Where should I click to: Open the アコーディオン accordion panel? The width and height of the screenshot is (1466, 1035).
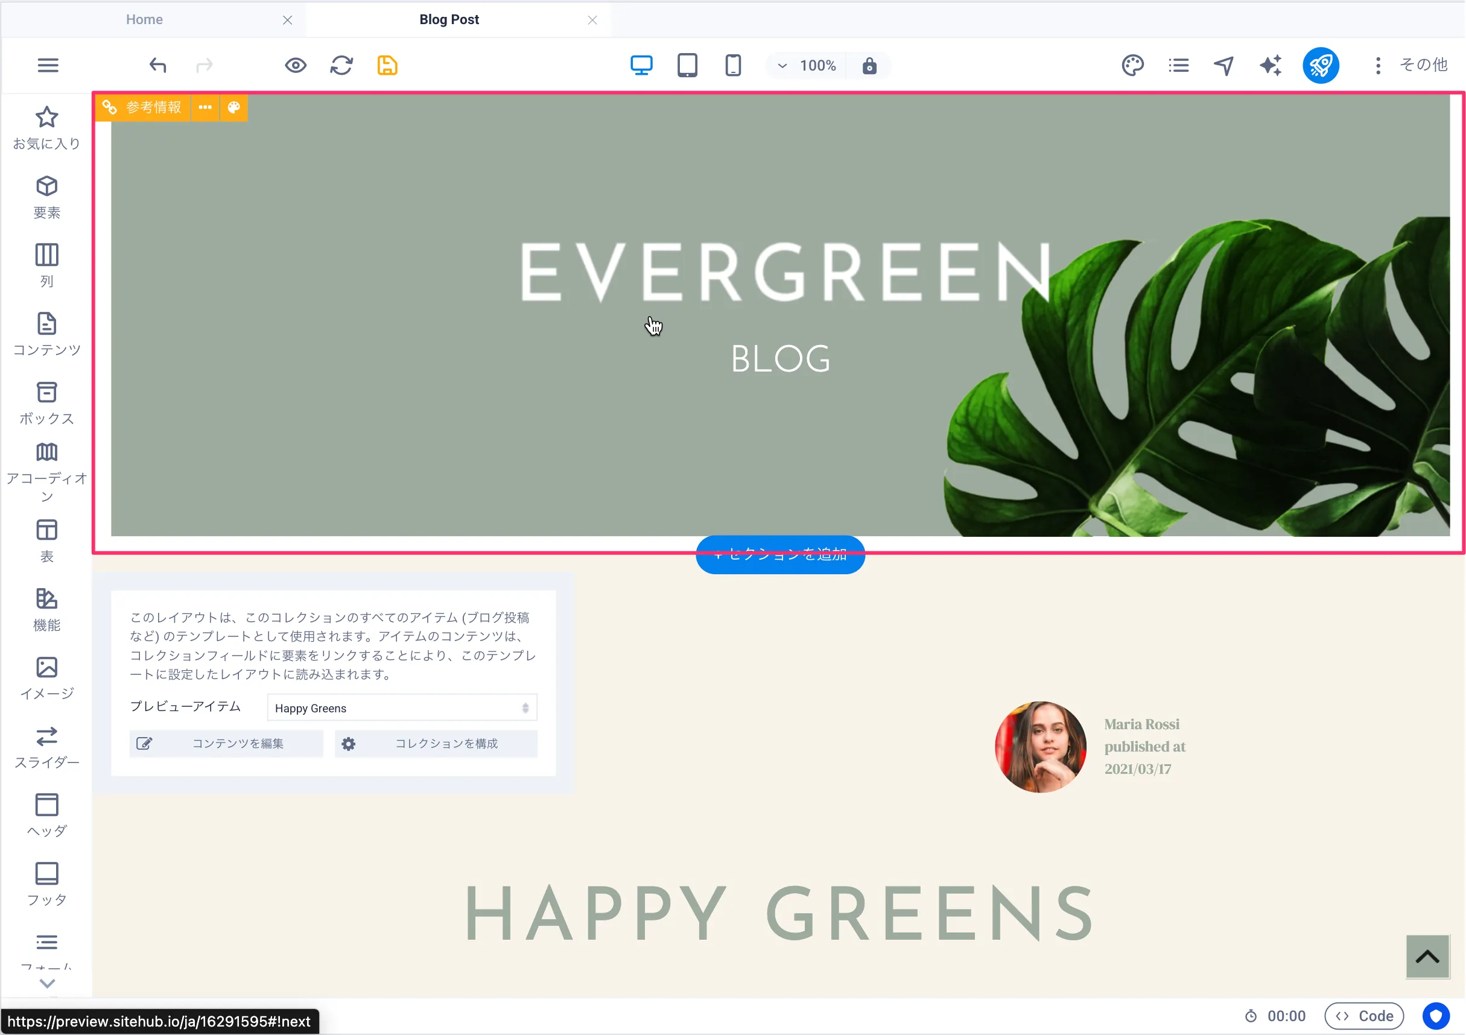click(x=46, y=473)
